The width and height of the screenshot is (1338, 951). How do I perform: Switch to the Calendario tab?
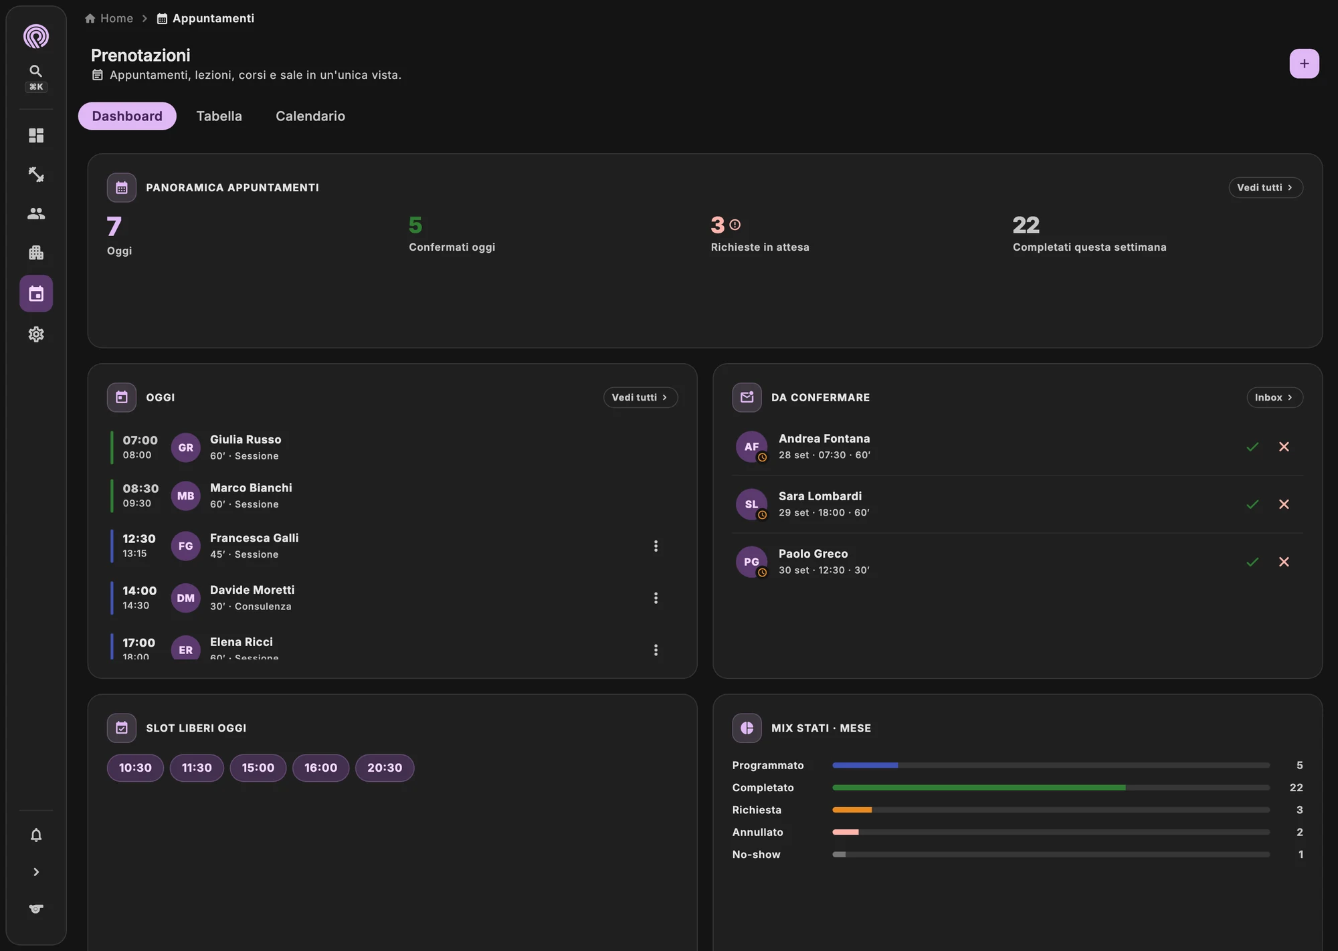(310, 116)
